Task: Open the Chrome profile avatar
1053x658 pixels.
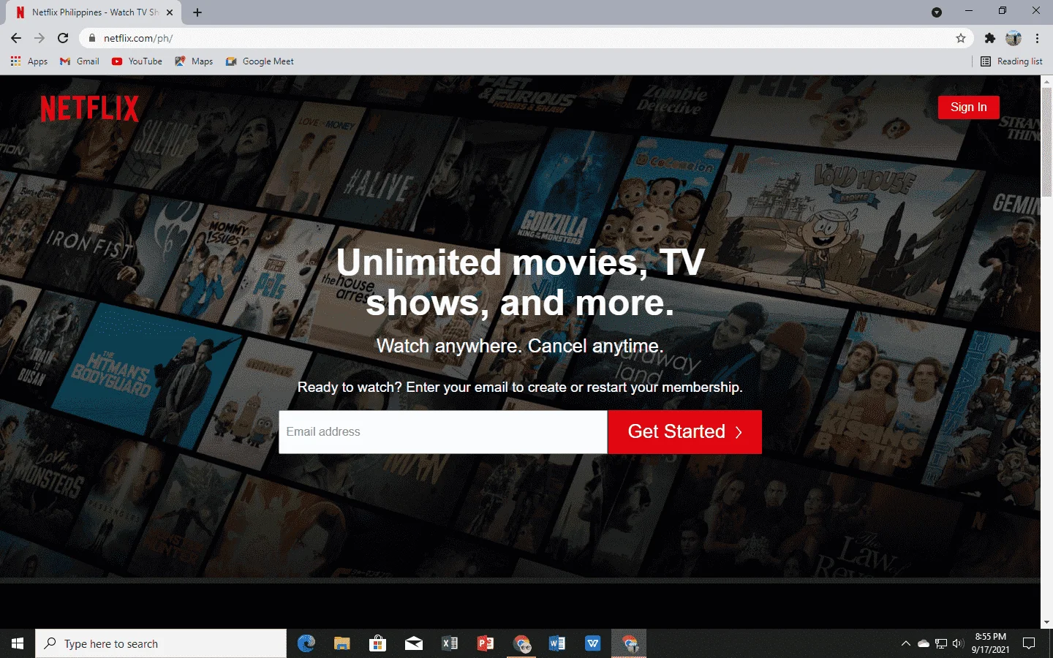Action: (1014, 38)
